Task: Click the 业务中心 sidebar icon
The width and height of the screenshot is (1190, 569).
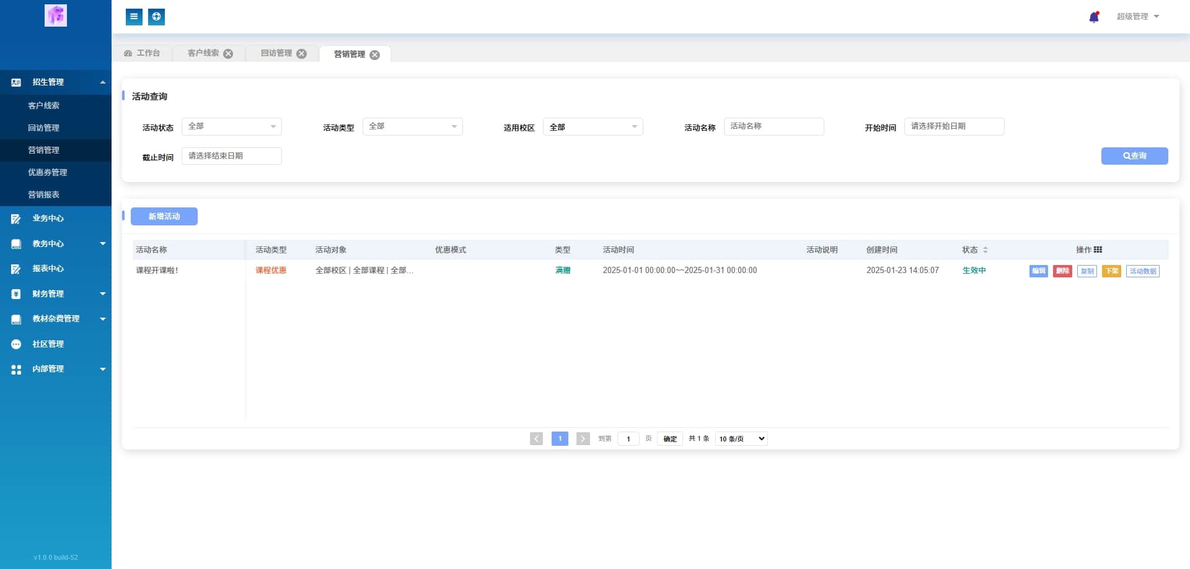Action: click(x=16, y=219)
